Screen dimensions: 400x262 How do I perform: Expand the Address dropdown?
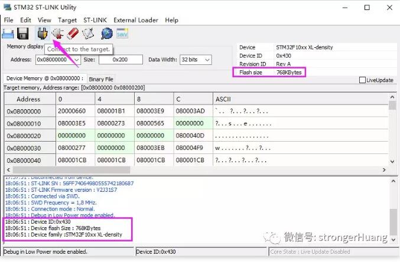pyautogui.click(x=76, y=60)
